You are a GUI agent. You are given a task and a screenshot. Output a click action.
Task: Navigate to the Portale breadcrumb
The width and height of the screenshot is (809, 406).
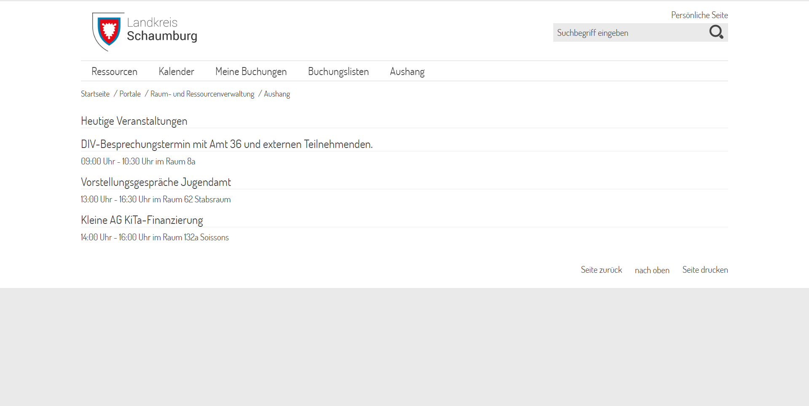tap(130, 94)
